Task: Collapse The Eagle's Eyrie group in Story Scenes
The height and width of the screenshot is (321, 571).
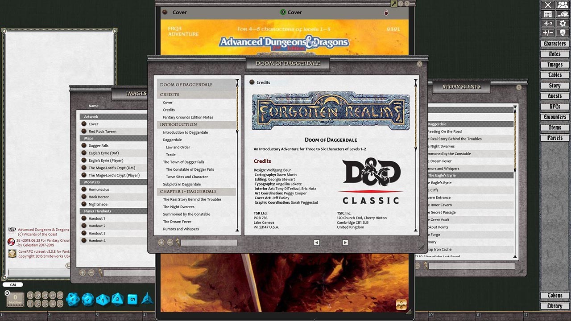Action: [x=470, y=176]
